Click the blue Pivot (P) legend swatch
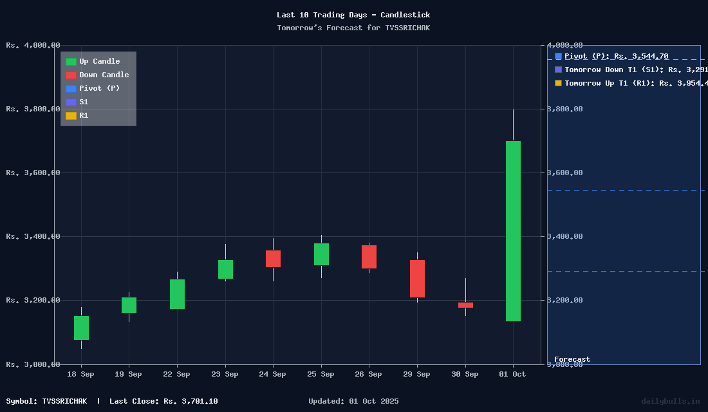Image resolution: width=708 pixels, height=412 pixels. (71, 89)
